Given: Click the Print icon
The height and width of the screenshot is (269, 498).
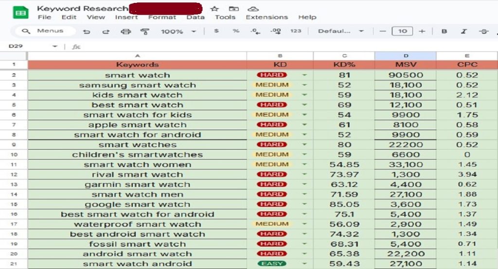Looking at the screenshot, I should pos(126,32).
